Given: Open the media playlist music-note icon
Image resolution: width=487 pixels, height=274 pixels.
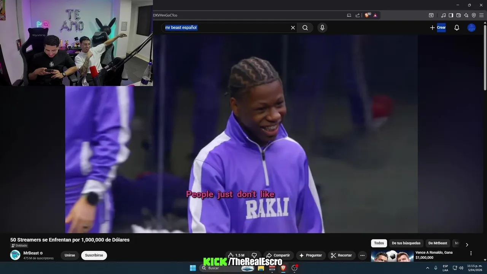Looking at the screenshot, I should (443, 15).
